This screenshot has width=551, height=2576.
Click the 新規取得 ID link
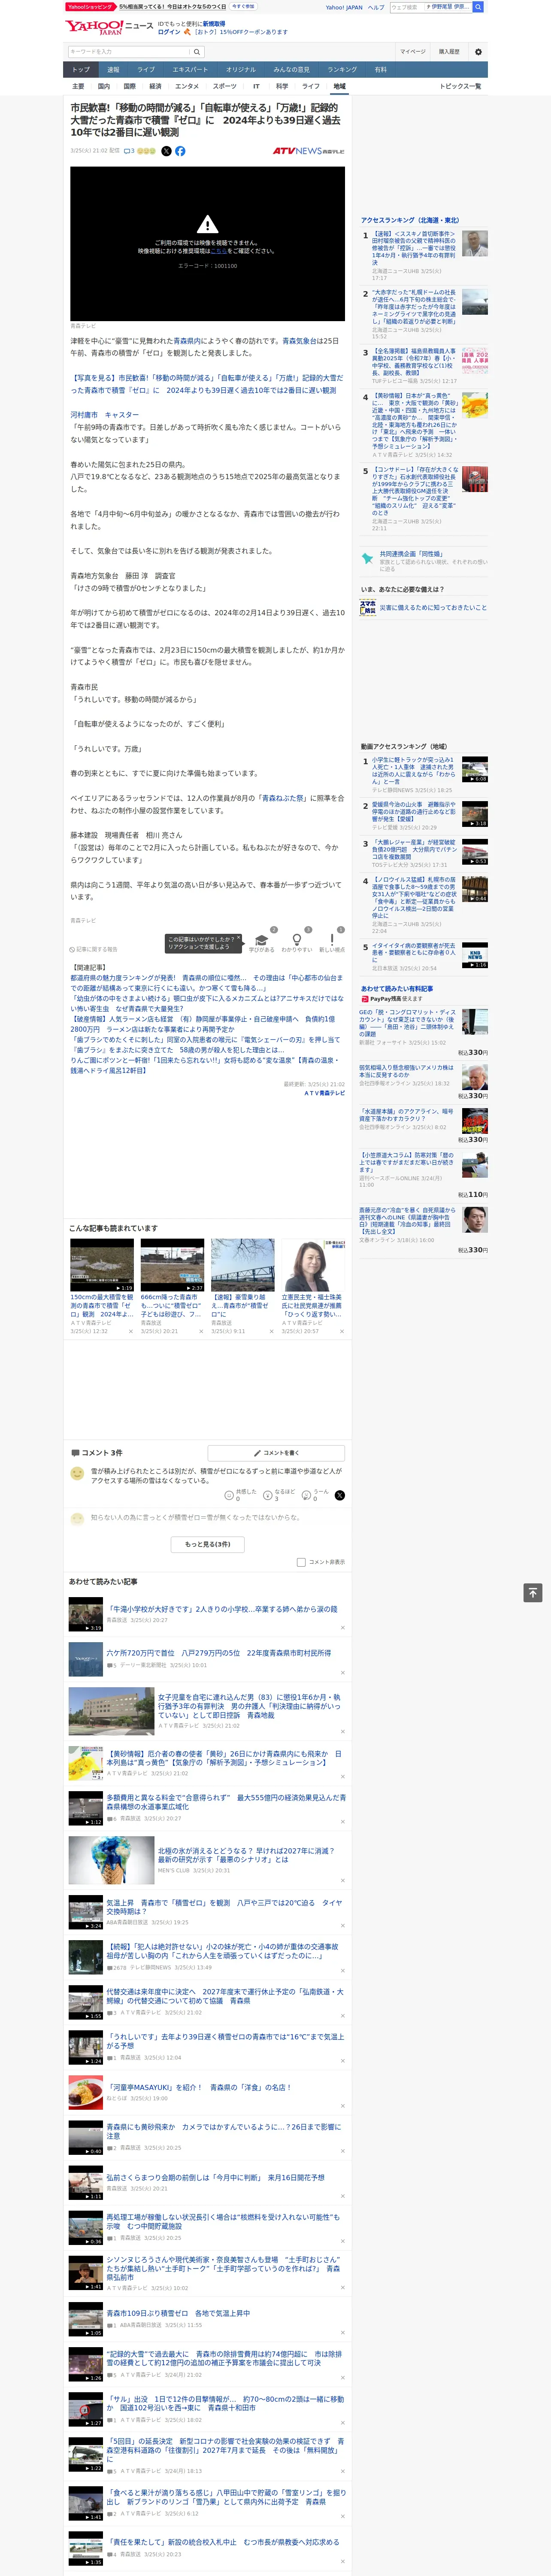point(214,23)
